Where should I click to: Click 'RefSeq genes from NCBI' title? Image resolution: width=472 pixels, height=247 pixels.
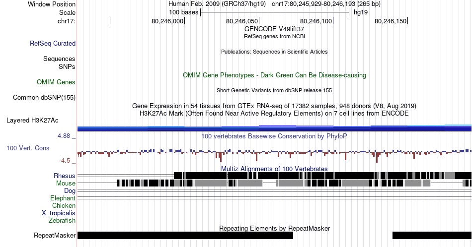[274, 36]
